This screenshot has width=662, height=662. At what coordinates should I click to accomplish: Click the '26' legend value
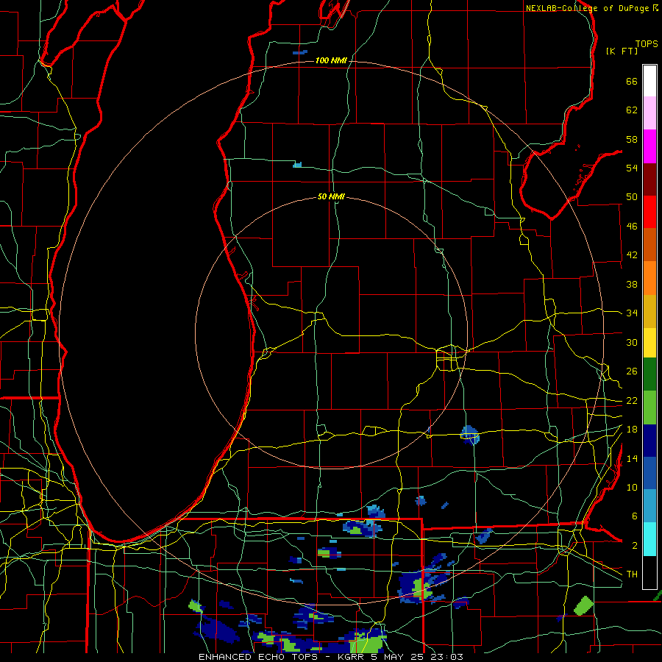(x=632, y=371)
